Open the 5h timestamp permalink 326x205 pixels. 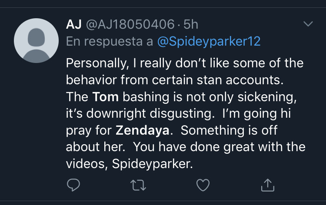pos(191,24)
